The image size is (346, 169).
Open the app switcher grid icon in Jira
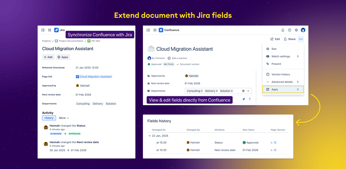50,30
